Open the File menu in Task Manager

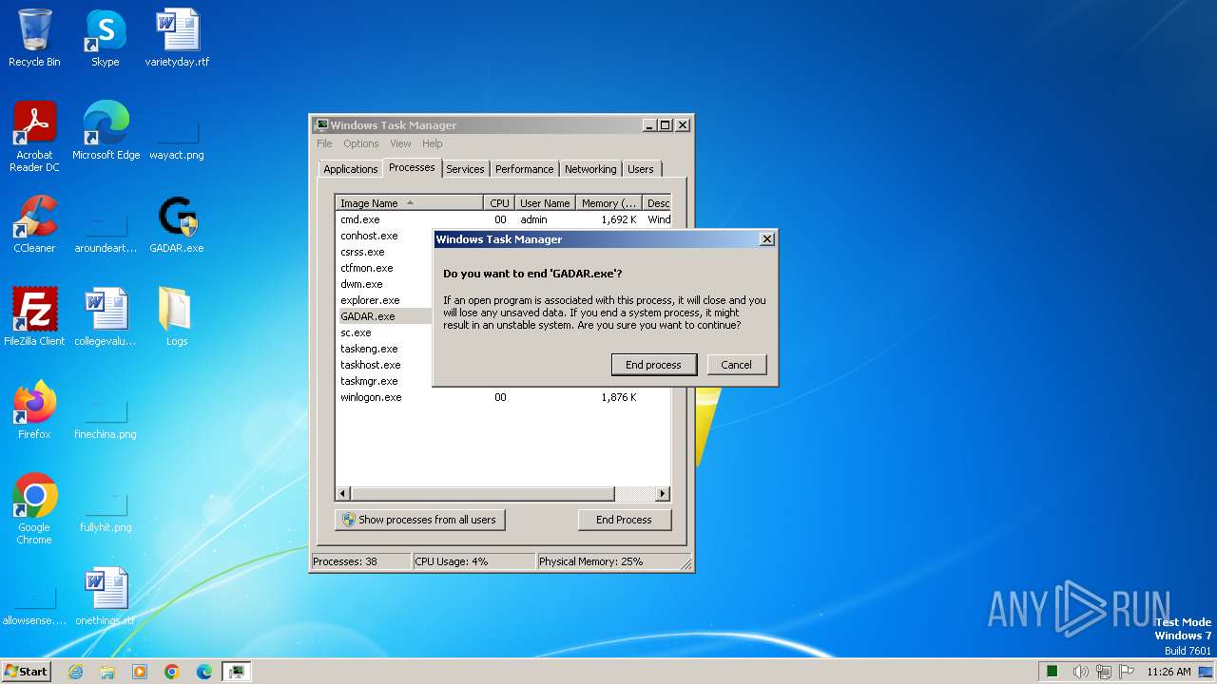[x=324, y=143]
